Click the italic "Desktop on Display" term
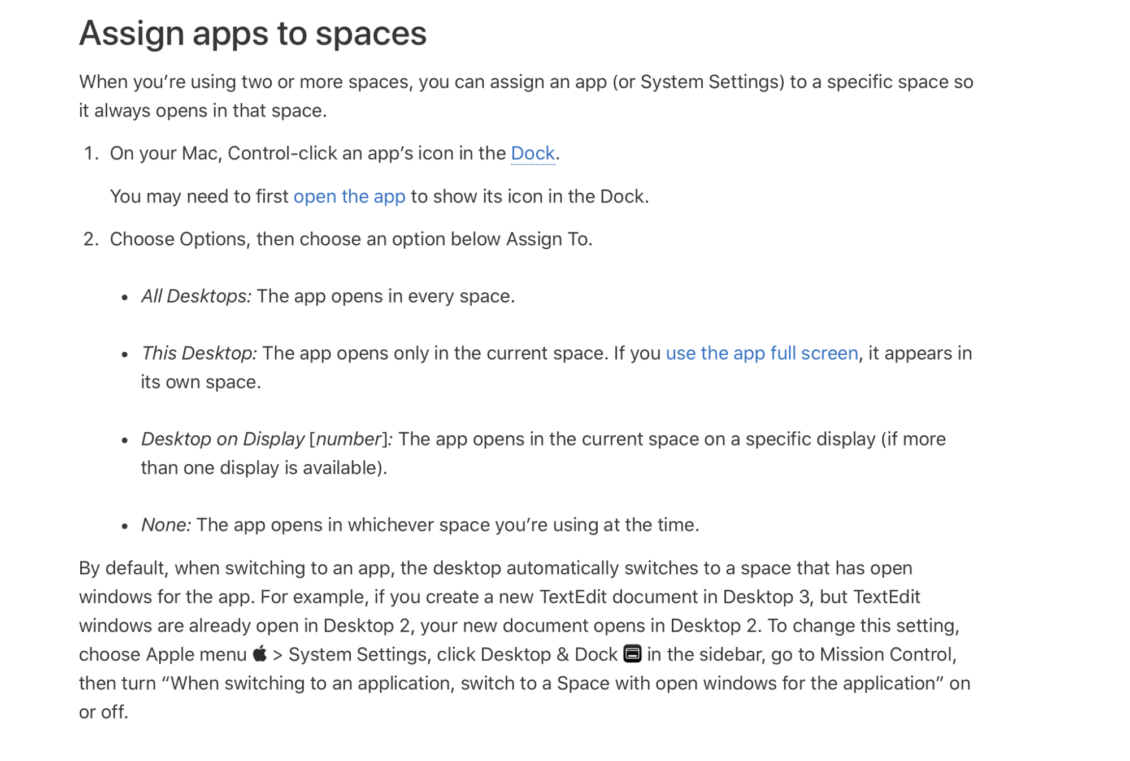 coord(222,439)
